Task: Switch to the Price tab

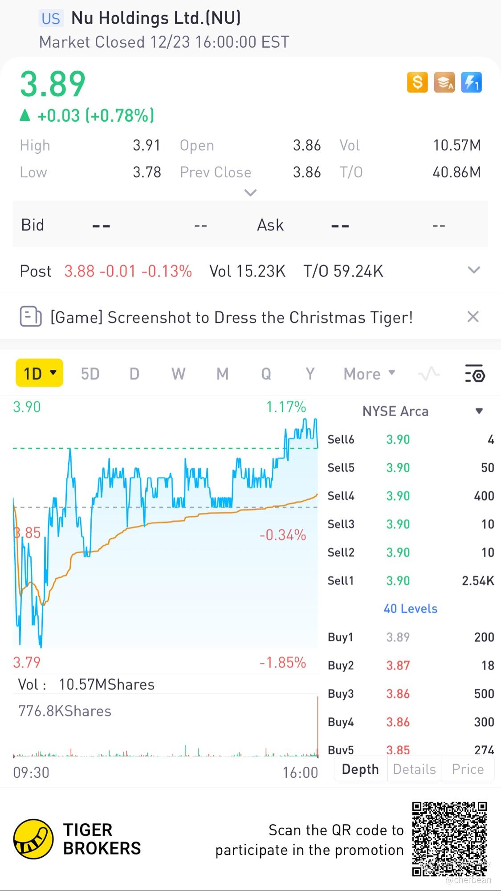Action: point(468,769)
